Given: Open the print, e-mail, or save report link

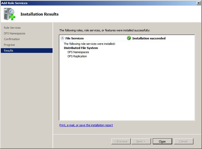Looking at the screenshot, I should (86, 125).
